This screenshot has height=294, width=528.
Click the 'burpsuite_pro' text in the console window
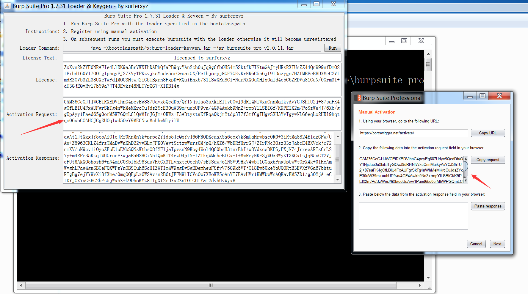[389, 80]
